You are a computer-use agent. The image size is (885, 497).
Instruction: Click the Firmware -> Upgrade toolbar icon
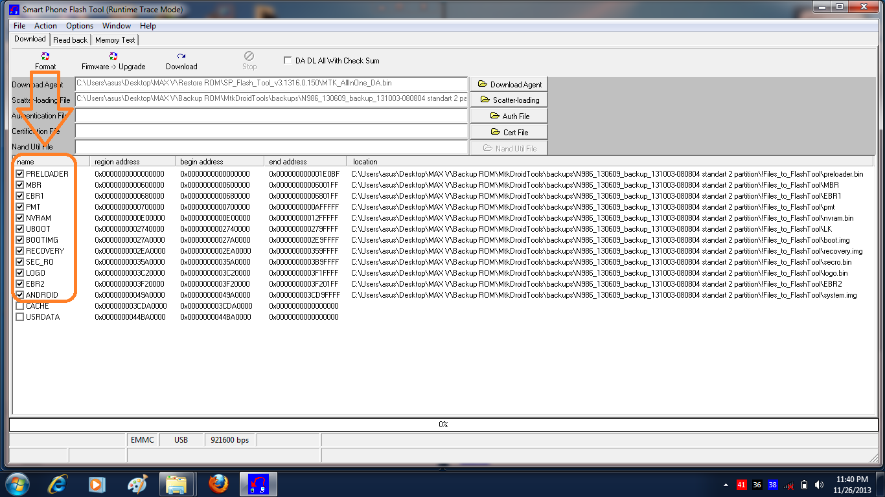pos(113,61)
